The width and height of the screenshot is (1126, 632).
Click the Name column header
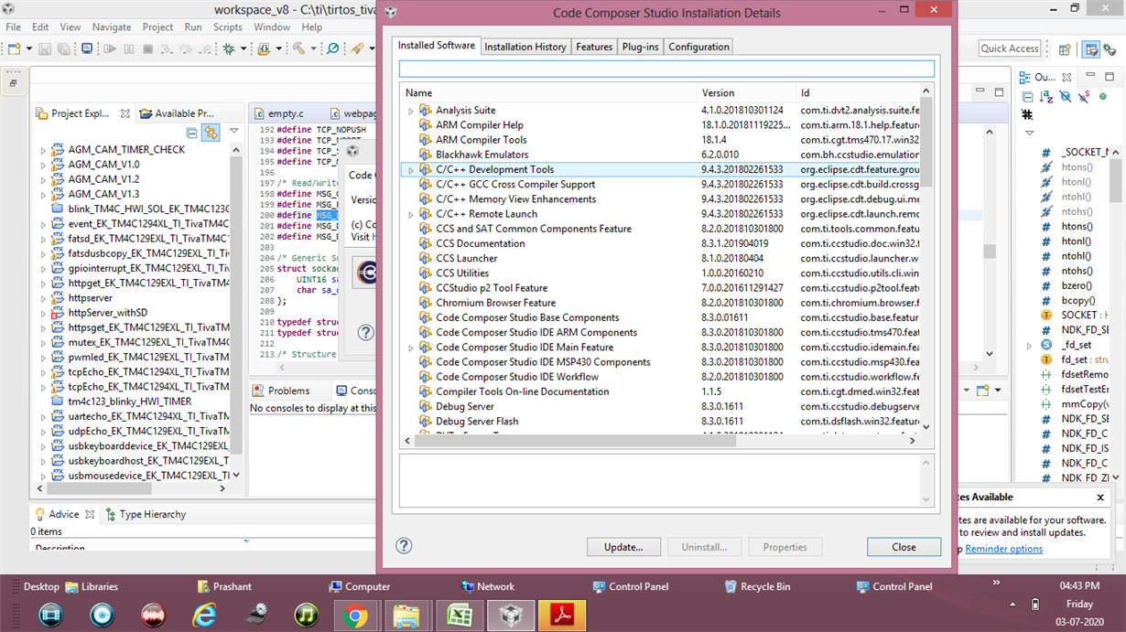tap(549, 92)
